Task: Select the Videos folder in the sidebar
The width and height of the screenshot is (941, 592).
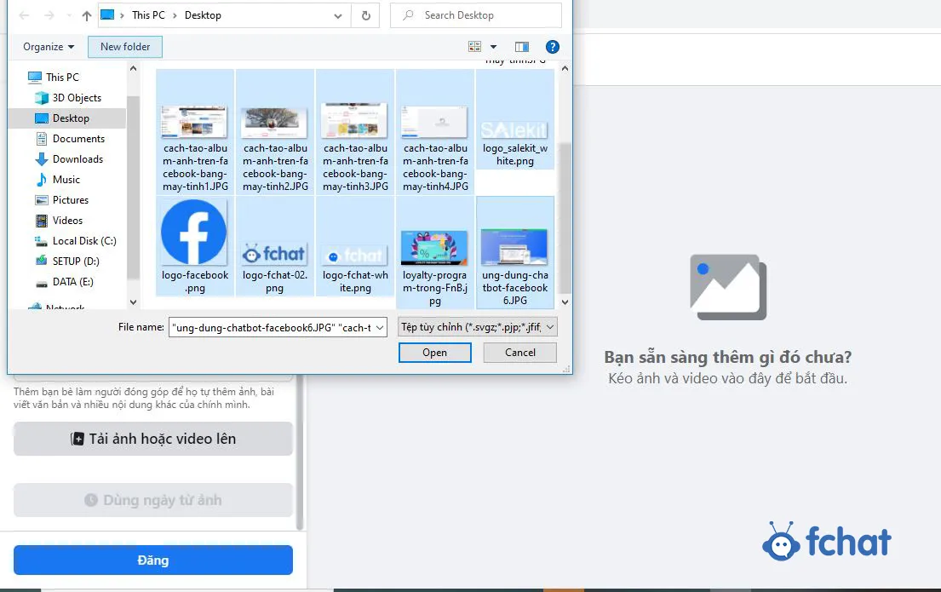Action: coord(69,220)
